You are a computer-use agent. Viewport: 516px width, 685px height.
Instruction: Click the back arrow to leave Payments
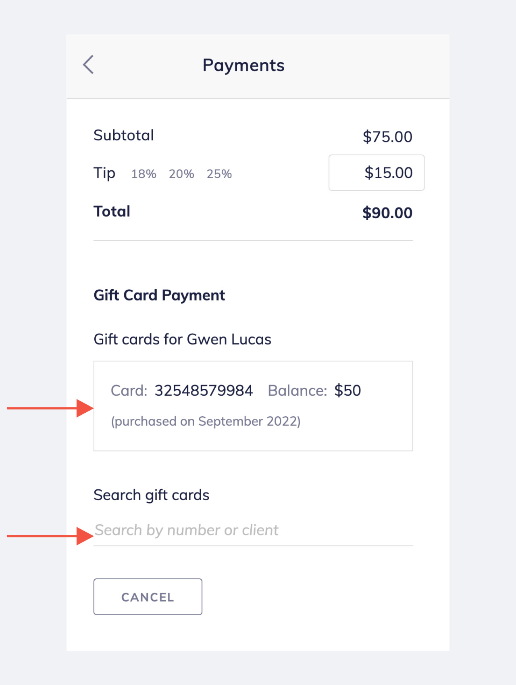pyautogui.click(x=88, y=65)
